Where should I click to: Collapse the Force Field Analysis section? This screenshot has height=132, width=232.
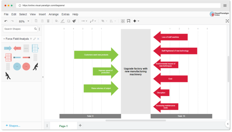pyautogui.click(x=4, y=39)
